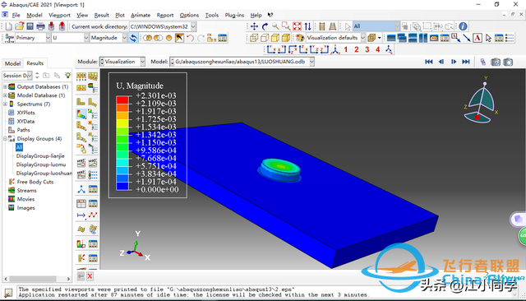Viewport: 526px width, 301px height.
Task: Switch to the Model tab
Action: click(12, 63)
